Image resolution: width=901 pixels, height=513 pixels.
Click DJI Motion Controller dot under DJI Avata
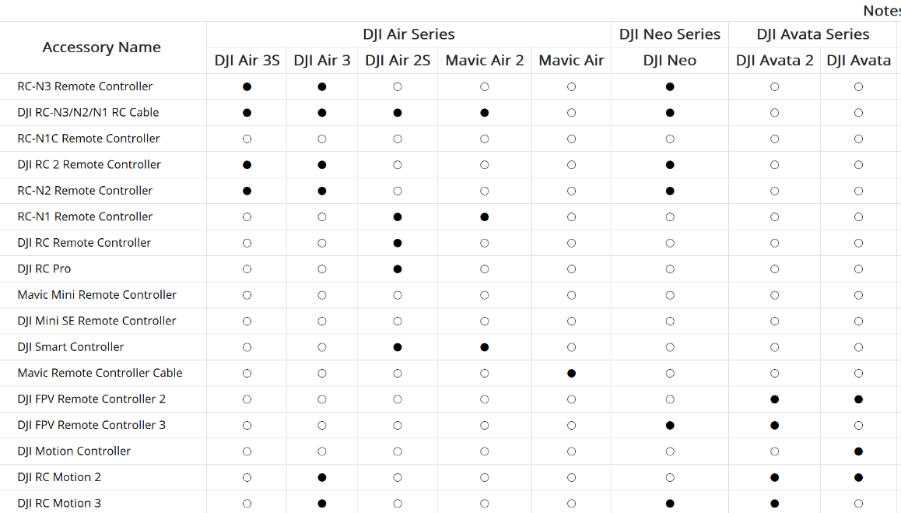858,452
